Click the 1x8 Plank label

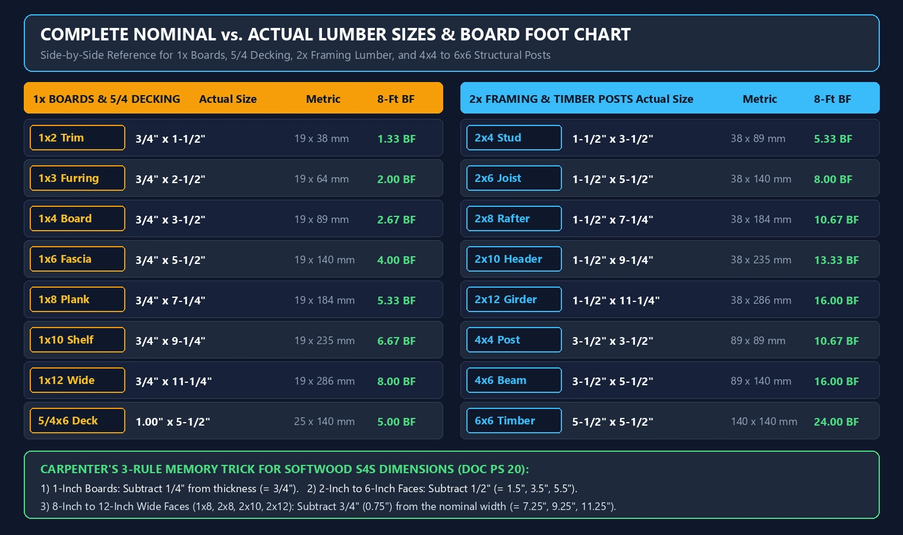[77, 300]
